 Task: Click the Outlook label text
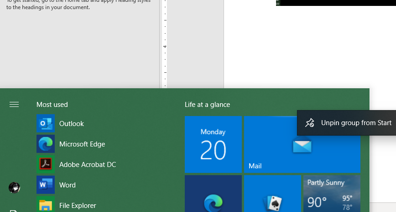(72, 124)
